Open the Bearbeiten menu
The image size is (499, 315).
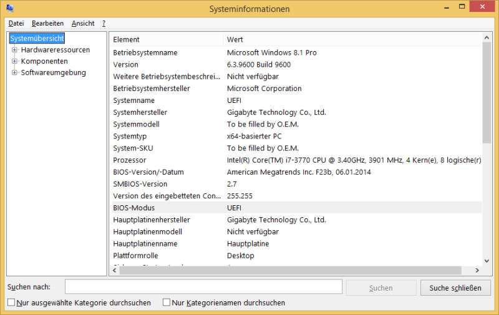47,23
